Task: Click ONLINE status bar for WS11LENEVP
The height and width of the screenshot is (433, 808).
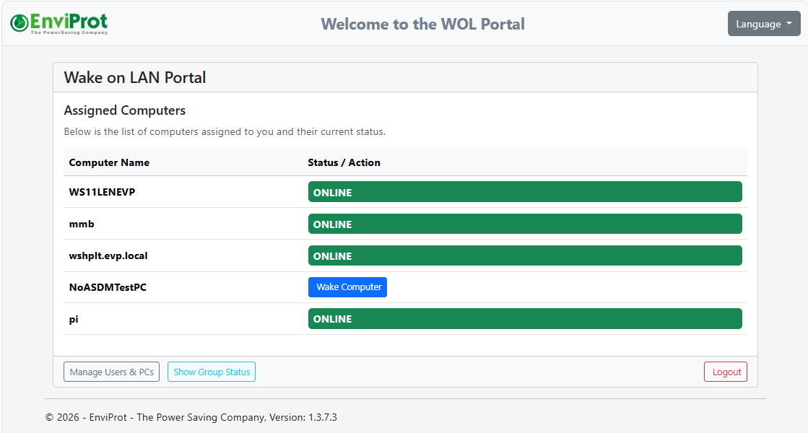Action: click(525, 192)
